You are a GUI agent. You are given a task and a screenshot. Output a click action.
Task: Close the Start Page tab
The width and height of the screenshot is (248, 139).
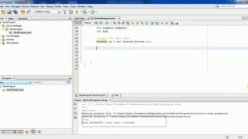coord(88,19)
